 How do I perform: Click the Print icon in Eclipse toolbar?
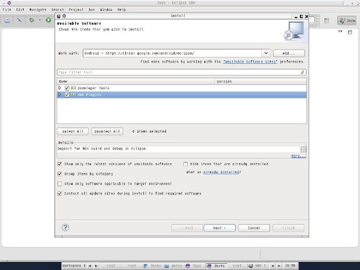click(x=7, y=20)
